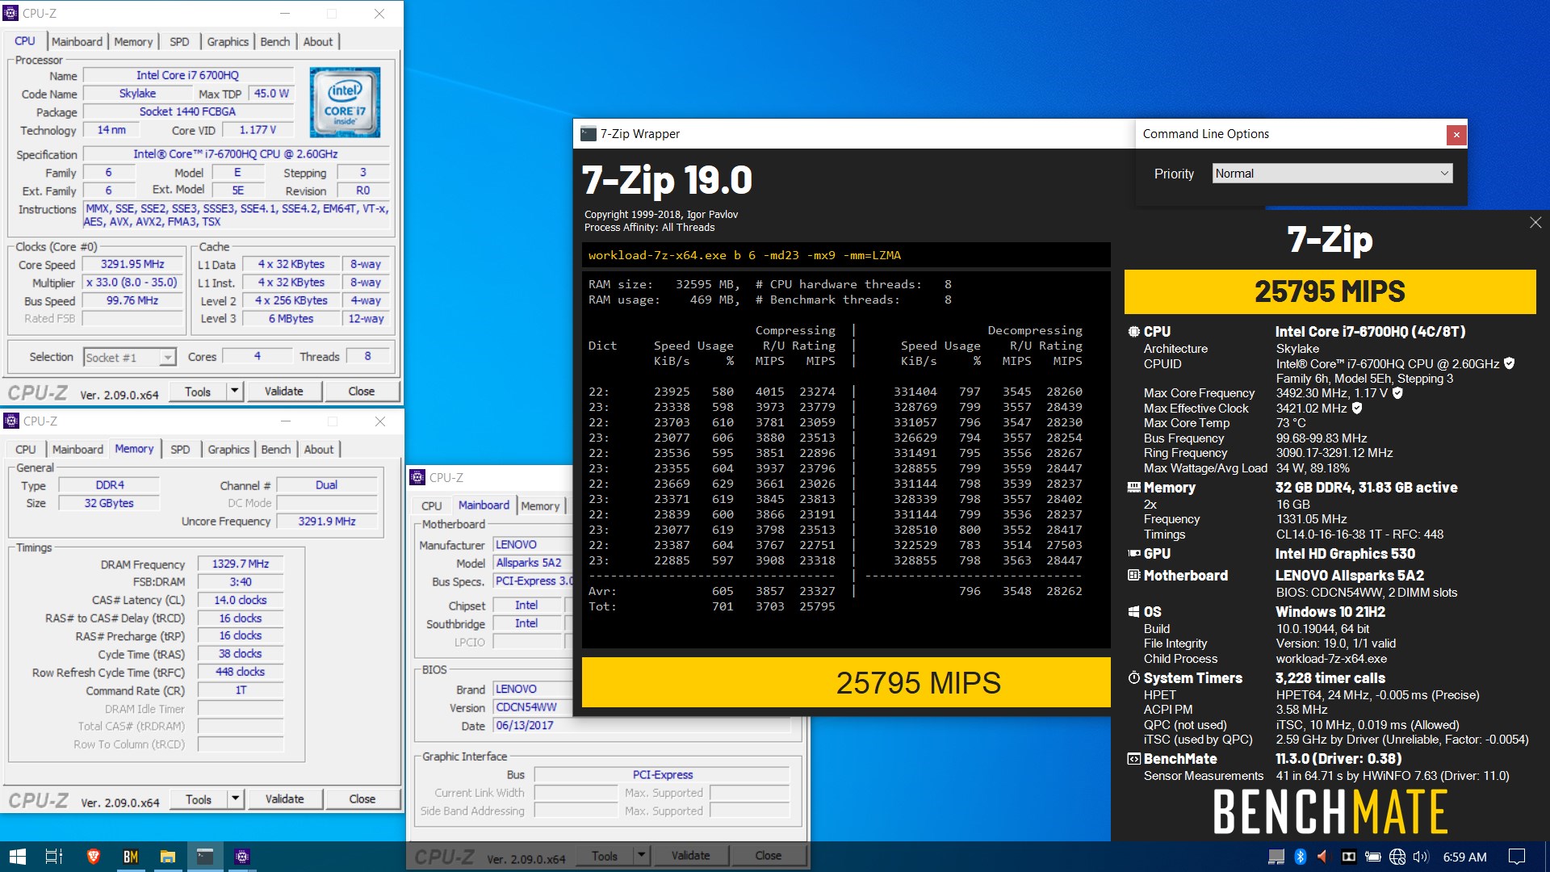Open the Priority dropdown set to Normal
The height and width of the screenshot is (872, 1550).
(1332, 174)
